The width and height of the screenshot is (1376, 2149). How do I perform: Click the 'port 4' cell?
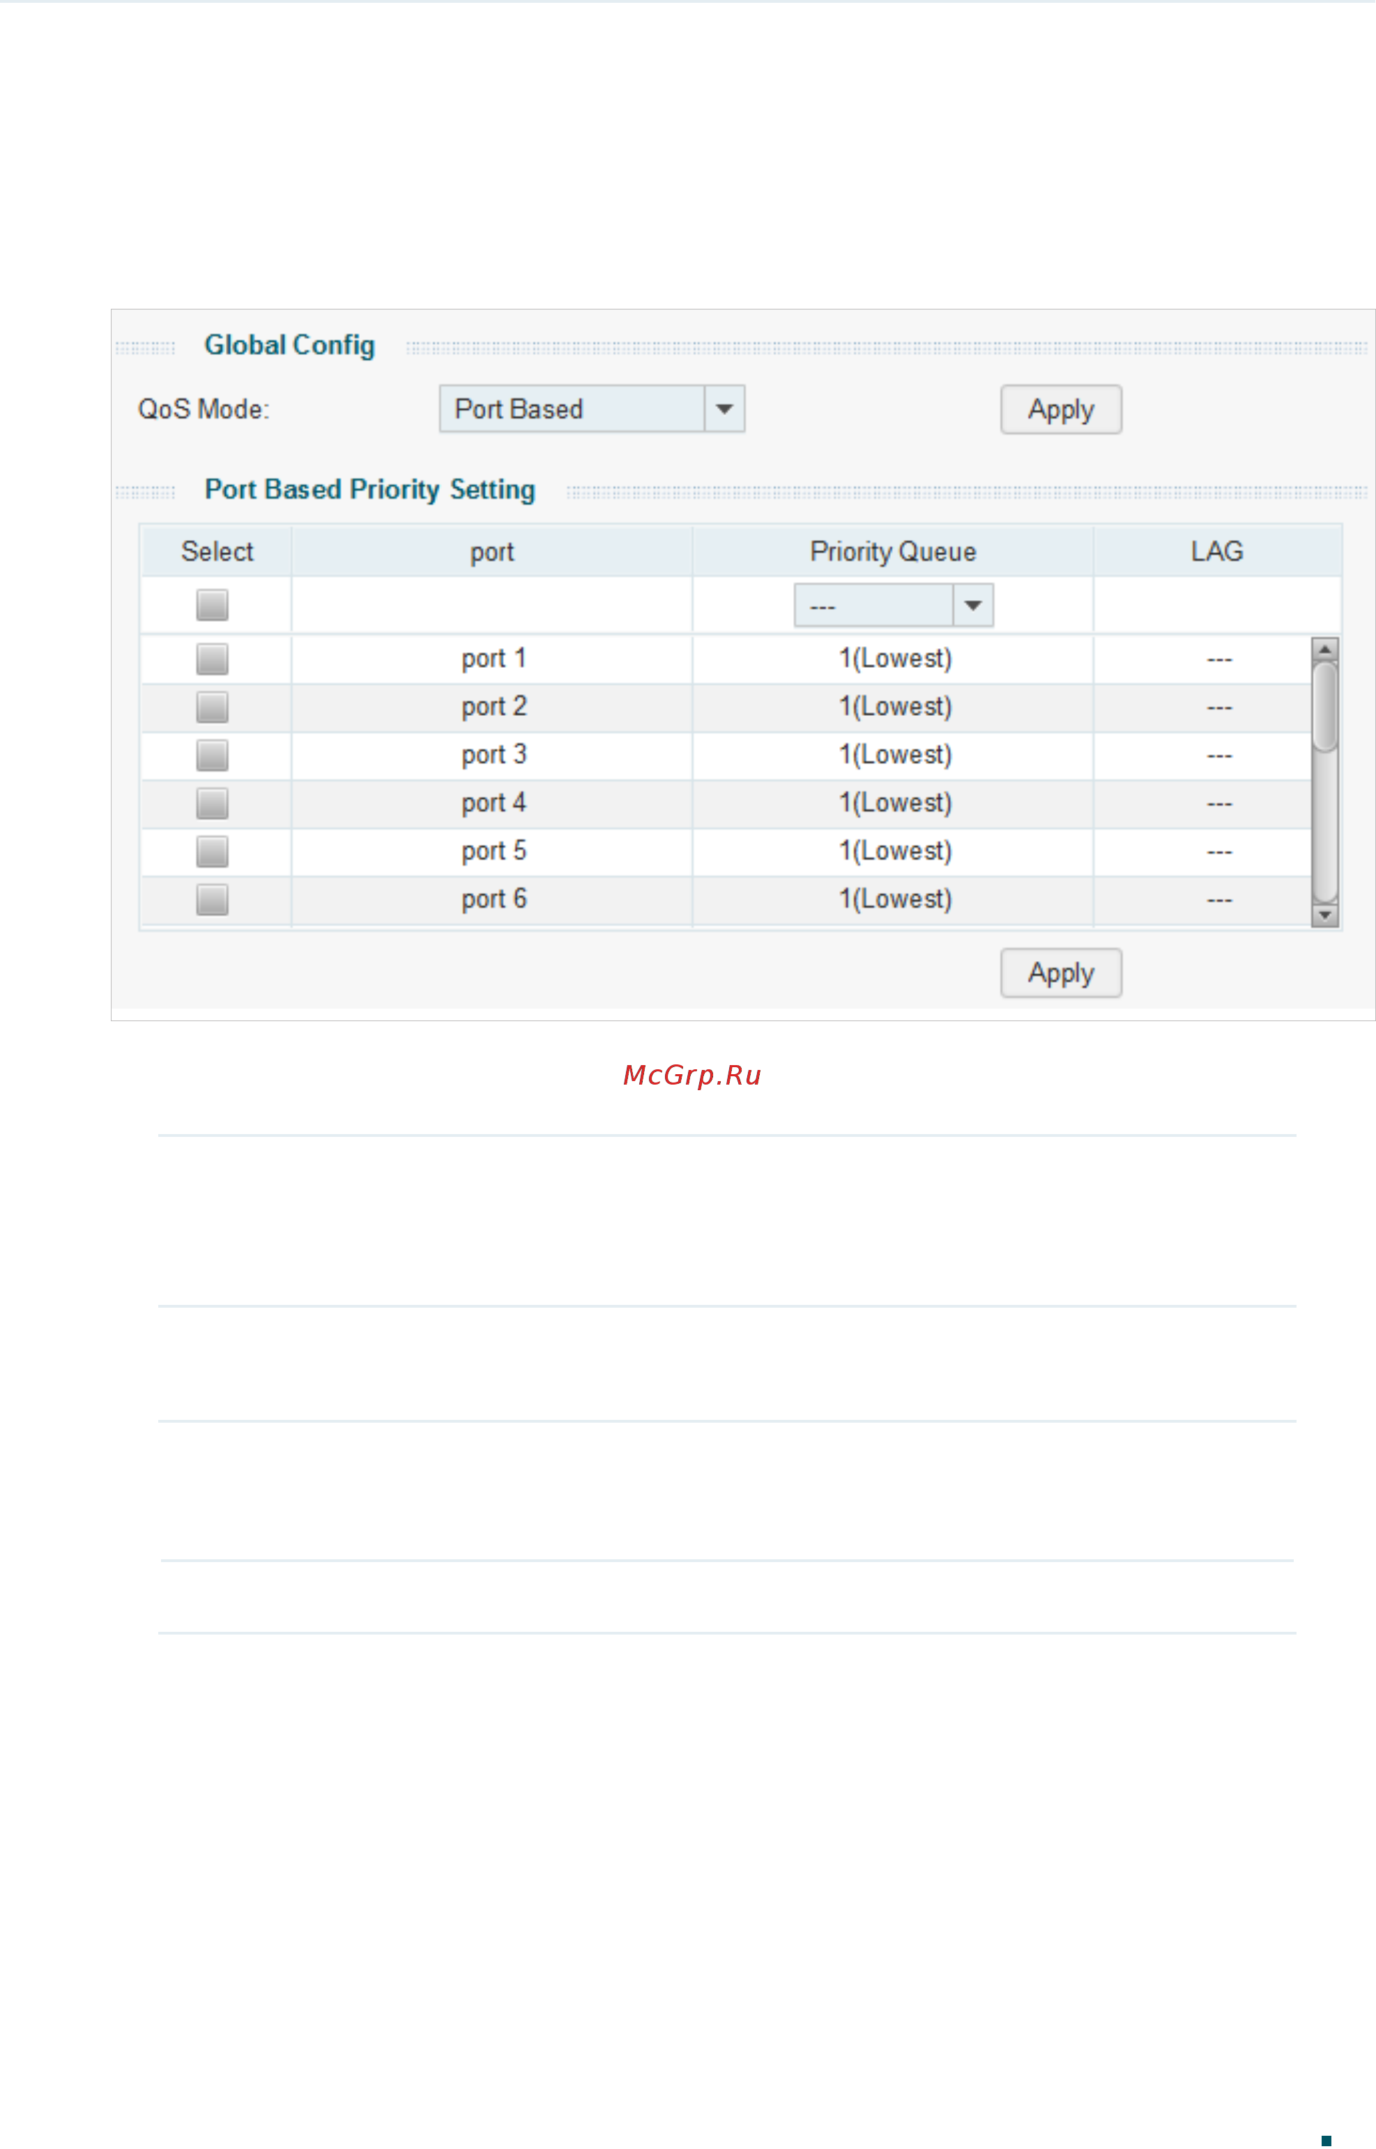tap(494, 803)
